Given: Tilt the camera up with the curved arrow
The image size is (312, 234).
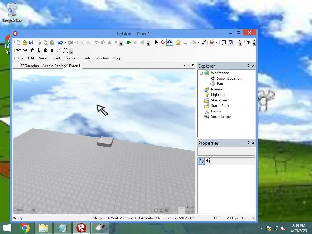Looking at the screenshot, I should tap(32, 50).
